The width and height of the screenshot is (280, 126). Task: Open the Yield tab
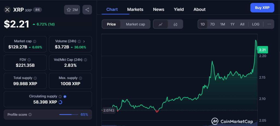[179, 10]
